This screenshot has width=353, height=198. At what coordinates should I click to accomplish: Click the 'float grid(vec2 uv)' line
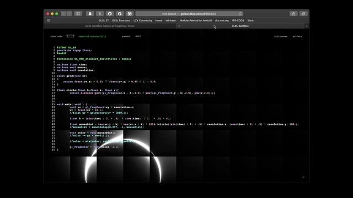72,76
